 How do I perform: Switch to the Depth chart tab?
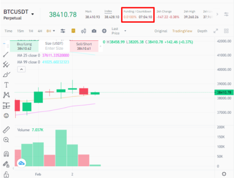click(x=202, y=31)
